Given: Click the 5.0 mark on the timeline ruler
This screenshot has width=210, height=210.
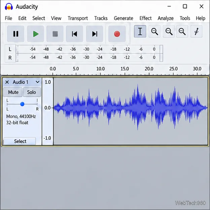Looking at the screenshot, I should 76,69.
